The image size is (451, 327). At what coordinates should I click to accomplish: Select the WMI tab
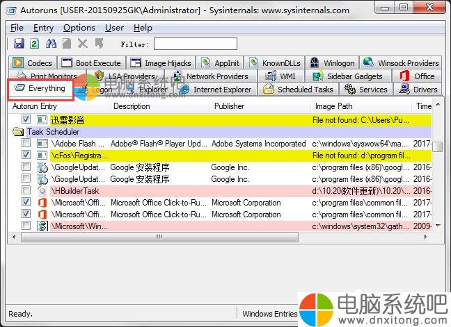[x=280, y=76]
